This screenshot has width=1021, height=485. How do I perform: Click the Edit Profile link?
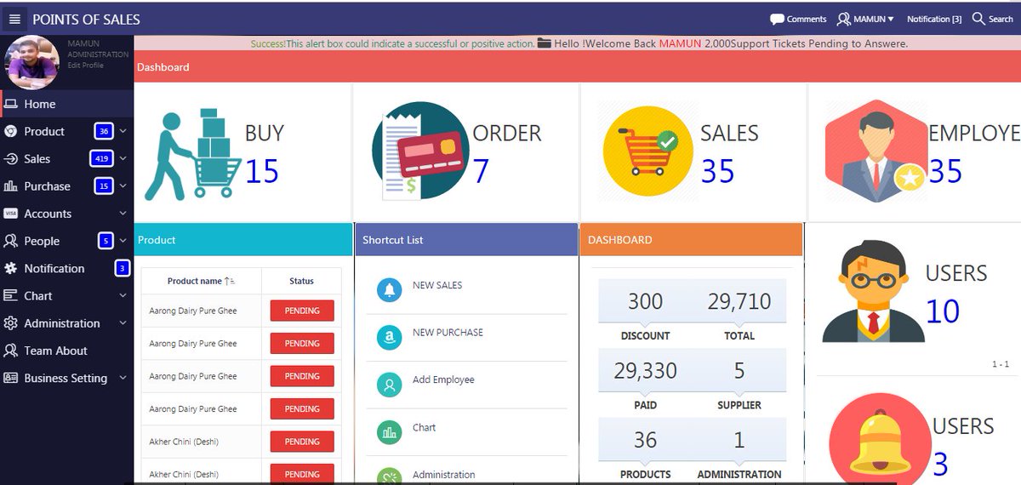click(x=86, y=66)
